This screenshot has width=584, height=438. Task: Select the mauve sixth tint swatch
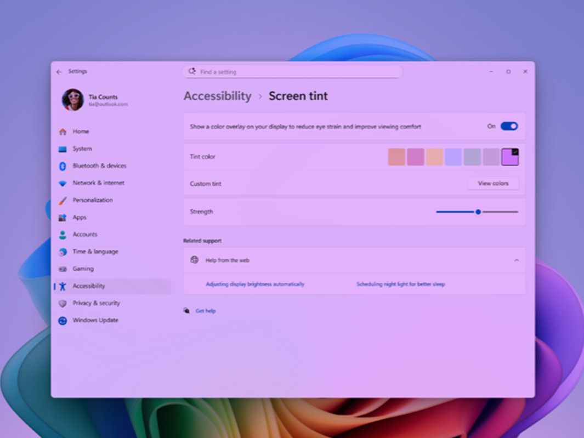pyautogui.click(x=491, y=157)
